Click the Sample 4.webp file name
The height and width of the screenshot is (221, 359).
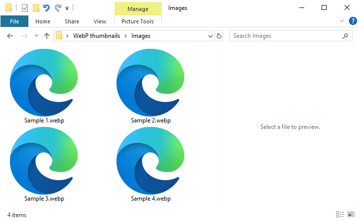151,198
